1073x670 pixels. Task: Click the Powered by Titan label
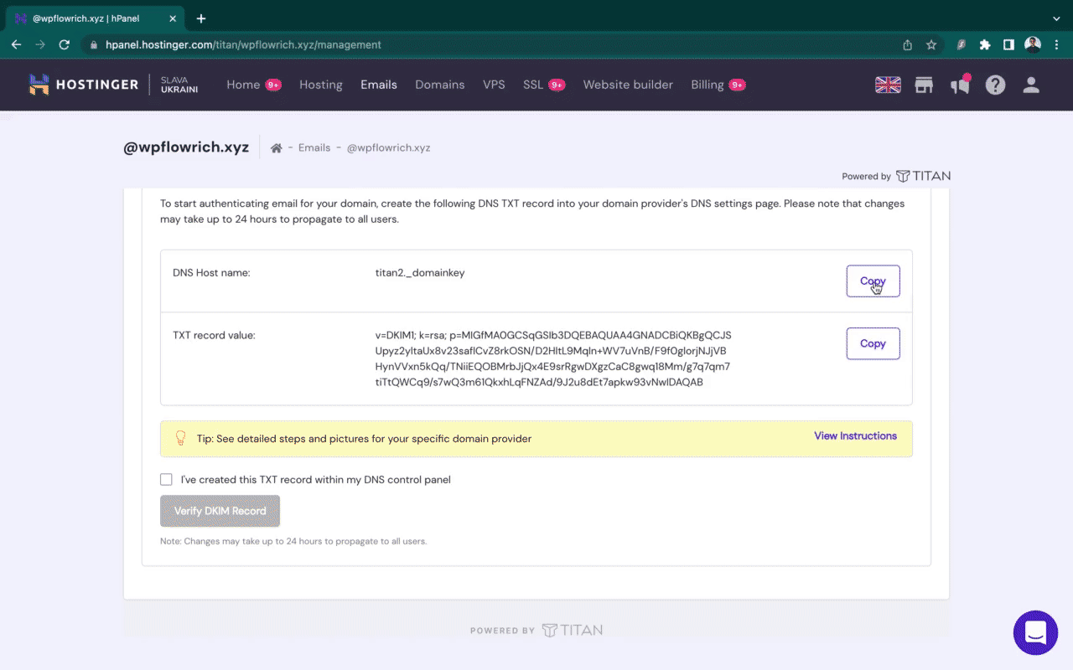point(896,176)
